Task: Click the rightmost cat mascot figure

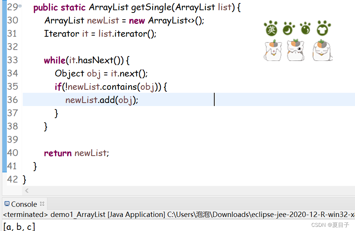Action: coord(322,50)
